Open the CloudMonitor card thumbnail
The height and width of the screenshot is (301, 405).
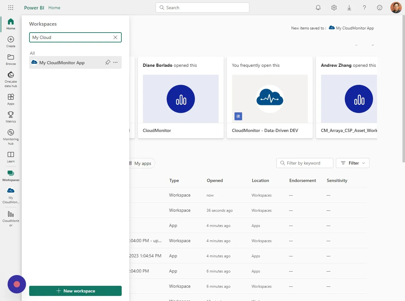coord(181,99)
